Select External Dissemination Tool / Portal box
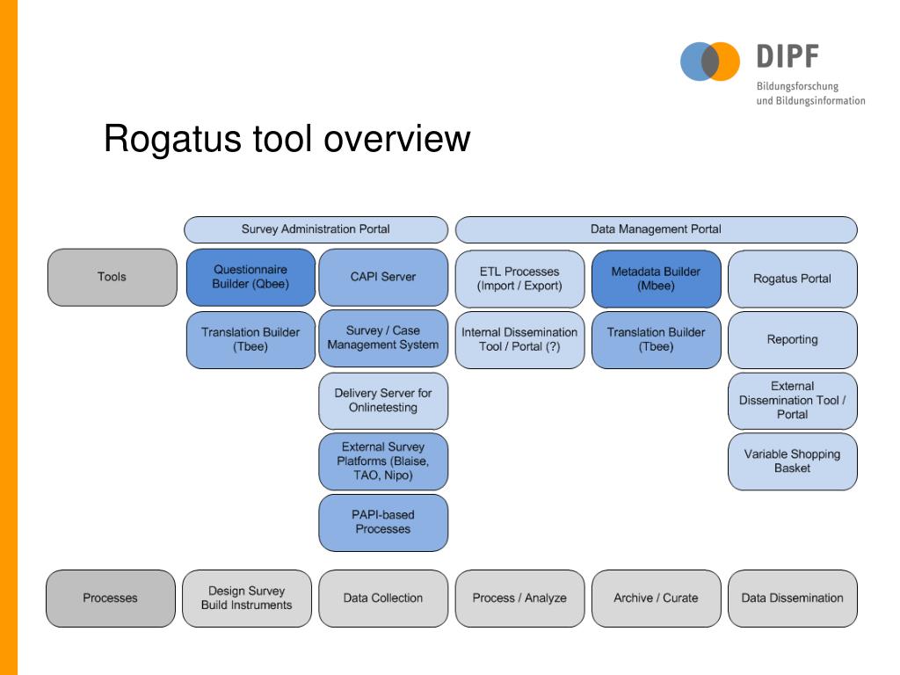Viewport: 900px width, 675px height. click(793, 401)
